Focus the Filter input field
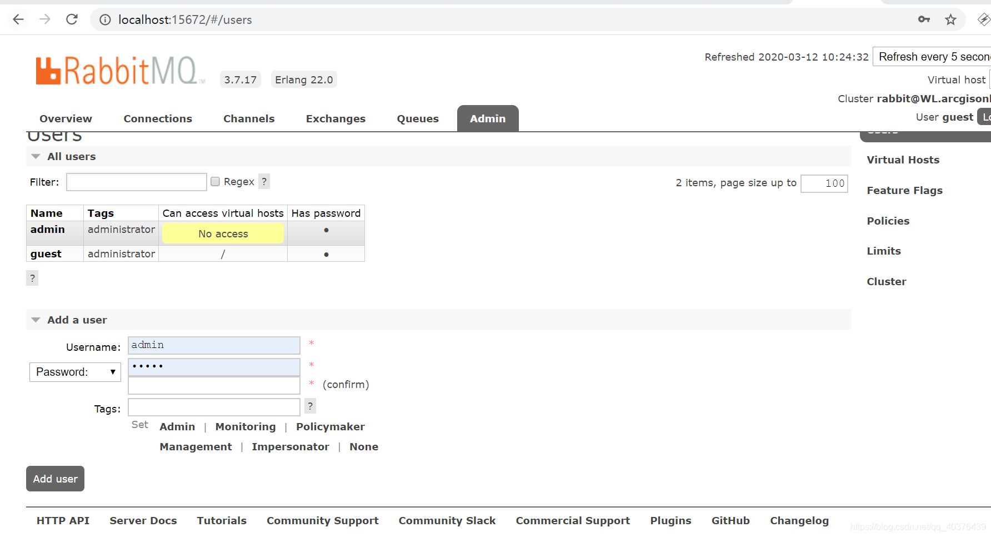The width and height of the screenshot is (991, 537). tap(137, 182)
